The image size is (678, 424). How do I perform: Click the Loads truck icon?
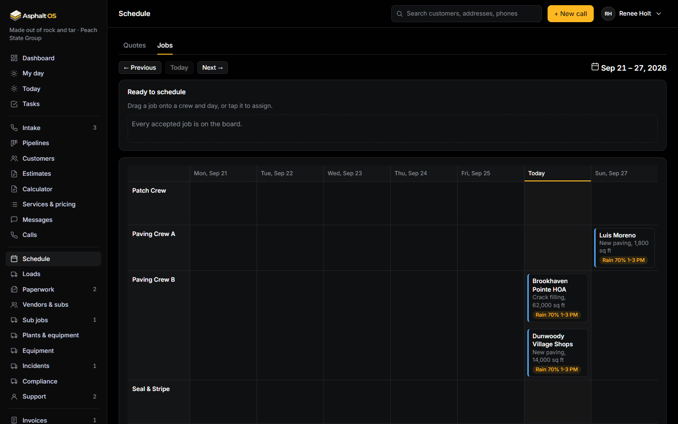pos(14,274)
